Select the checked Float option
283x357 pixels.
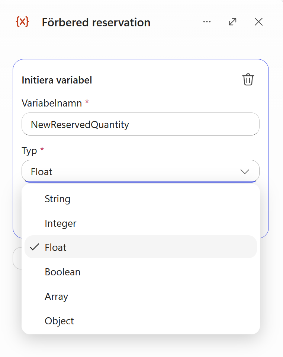(141, 247)
